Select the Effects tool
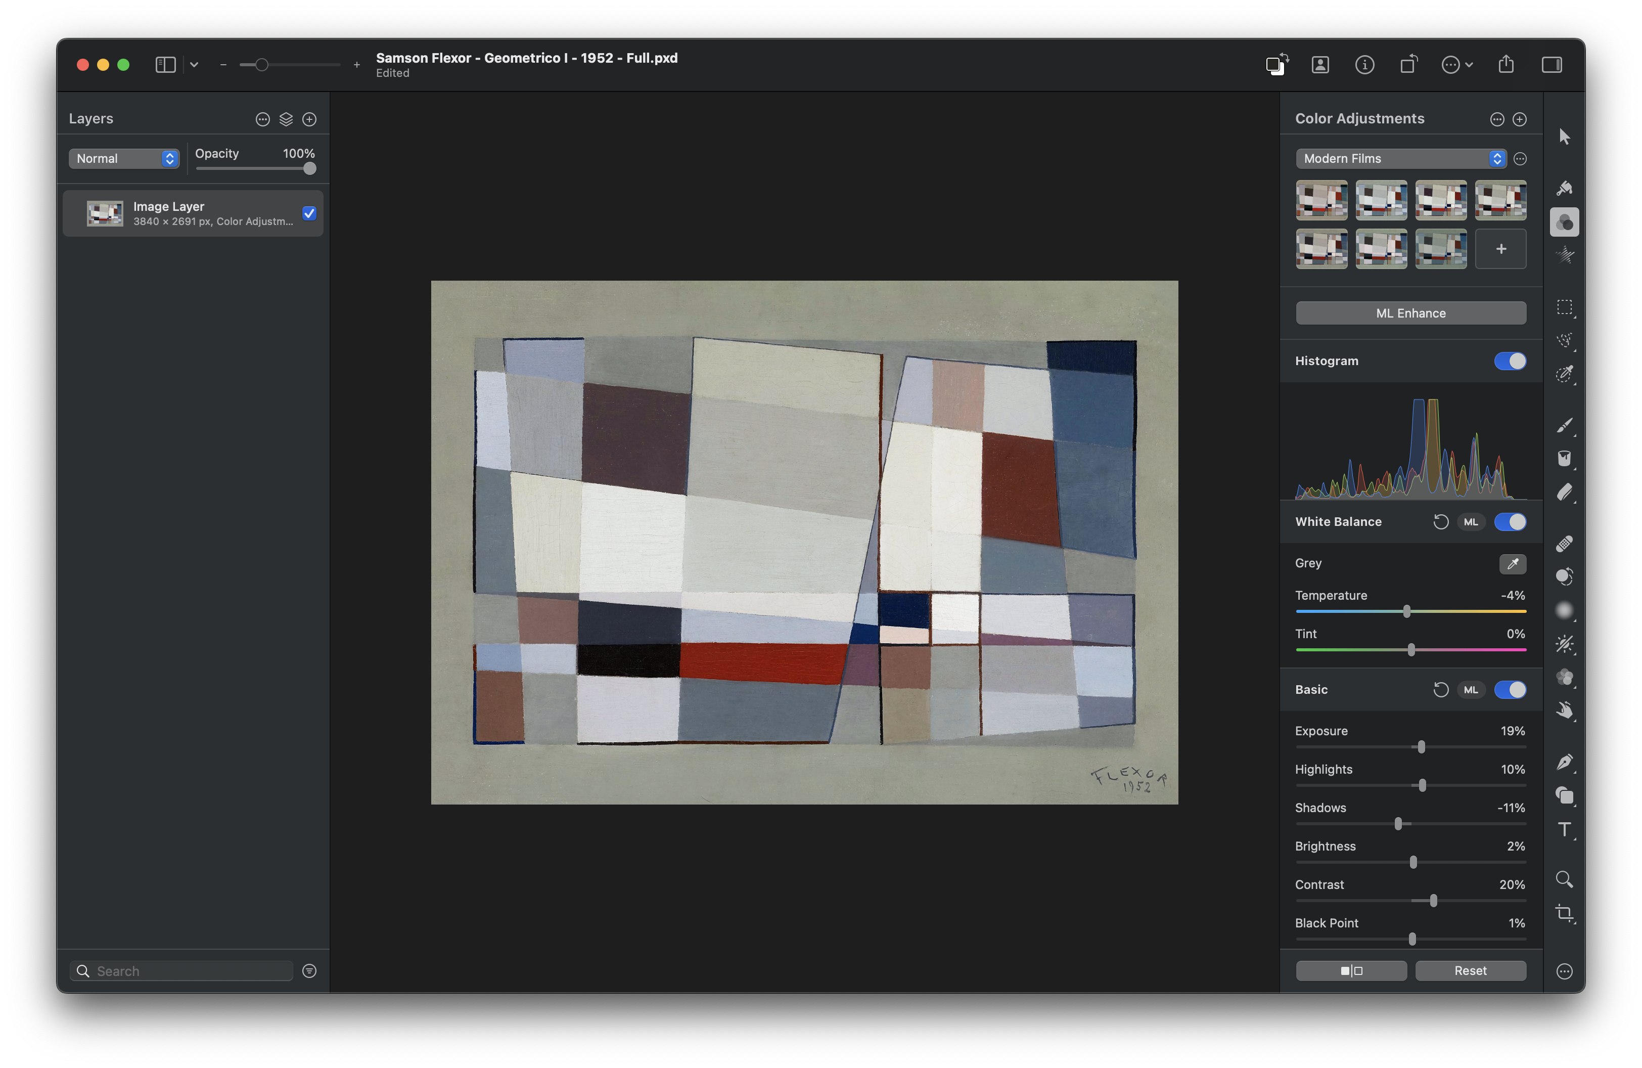Screen dimensions: 1642x1068 click(1564, 256)
